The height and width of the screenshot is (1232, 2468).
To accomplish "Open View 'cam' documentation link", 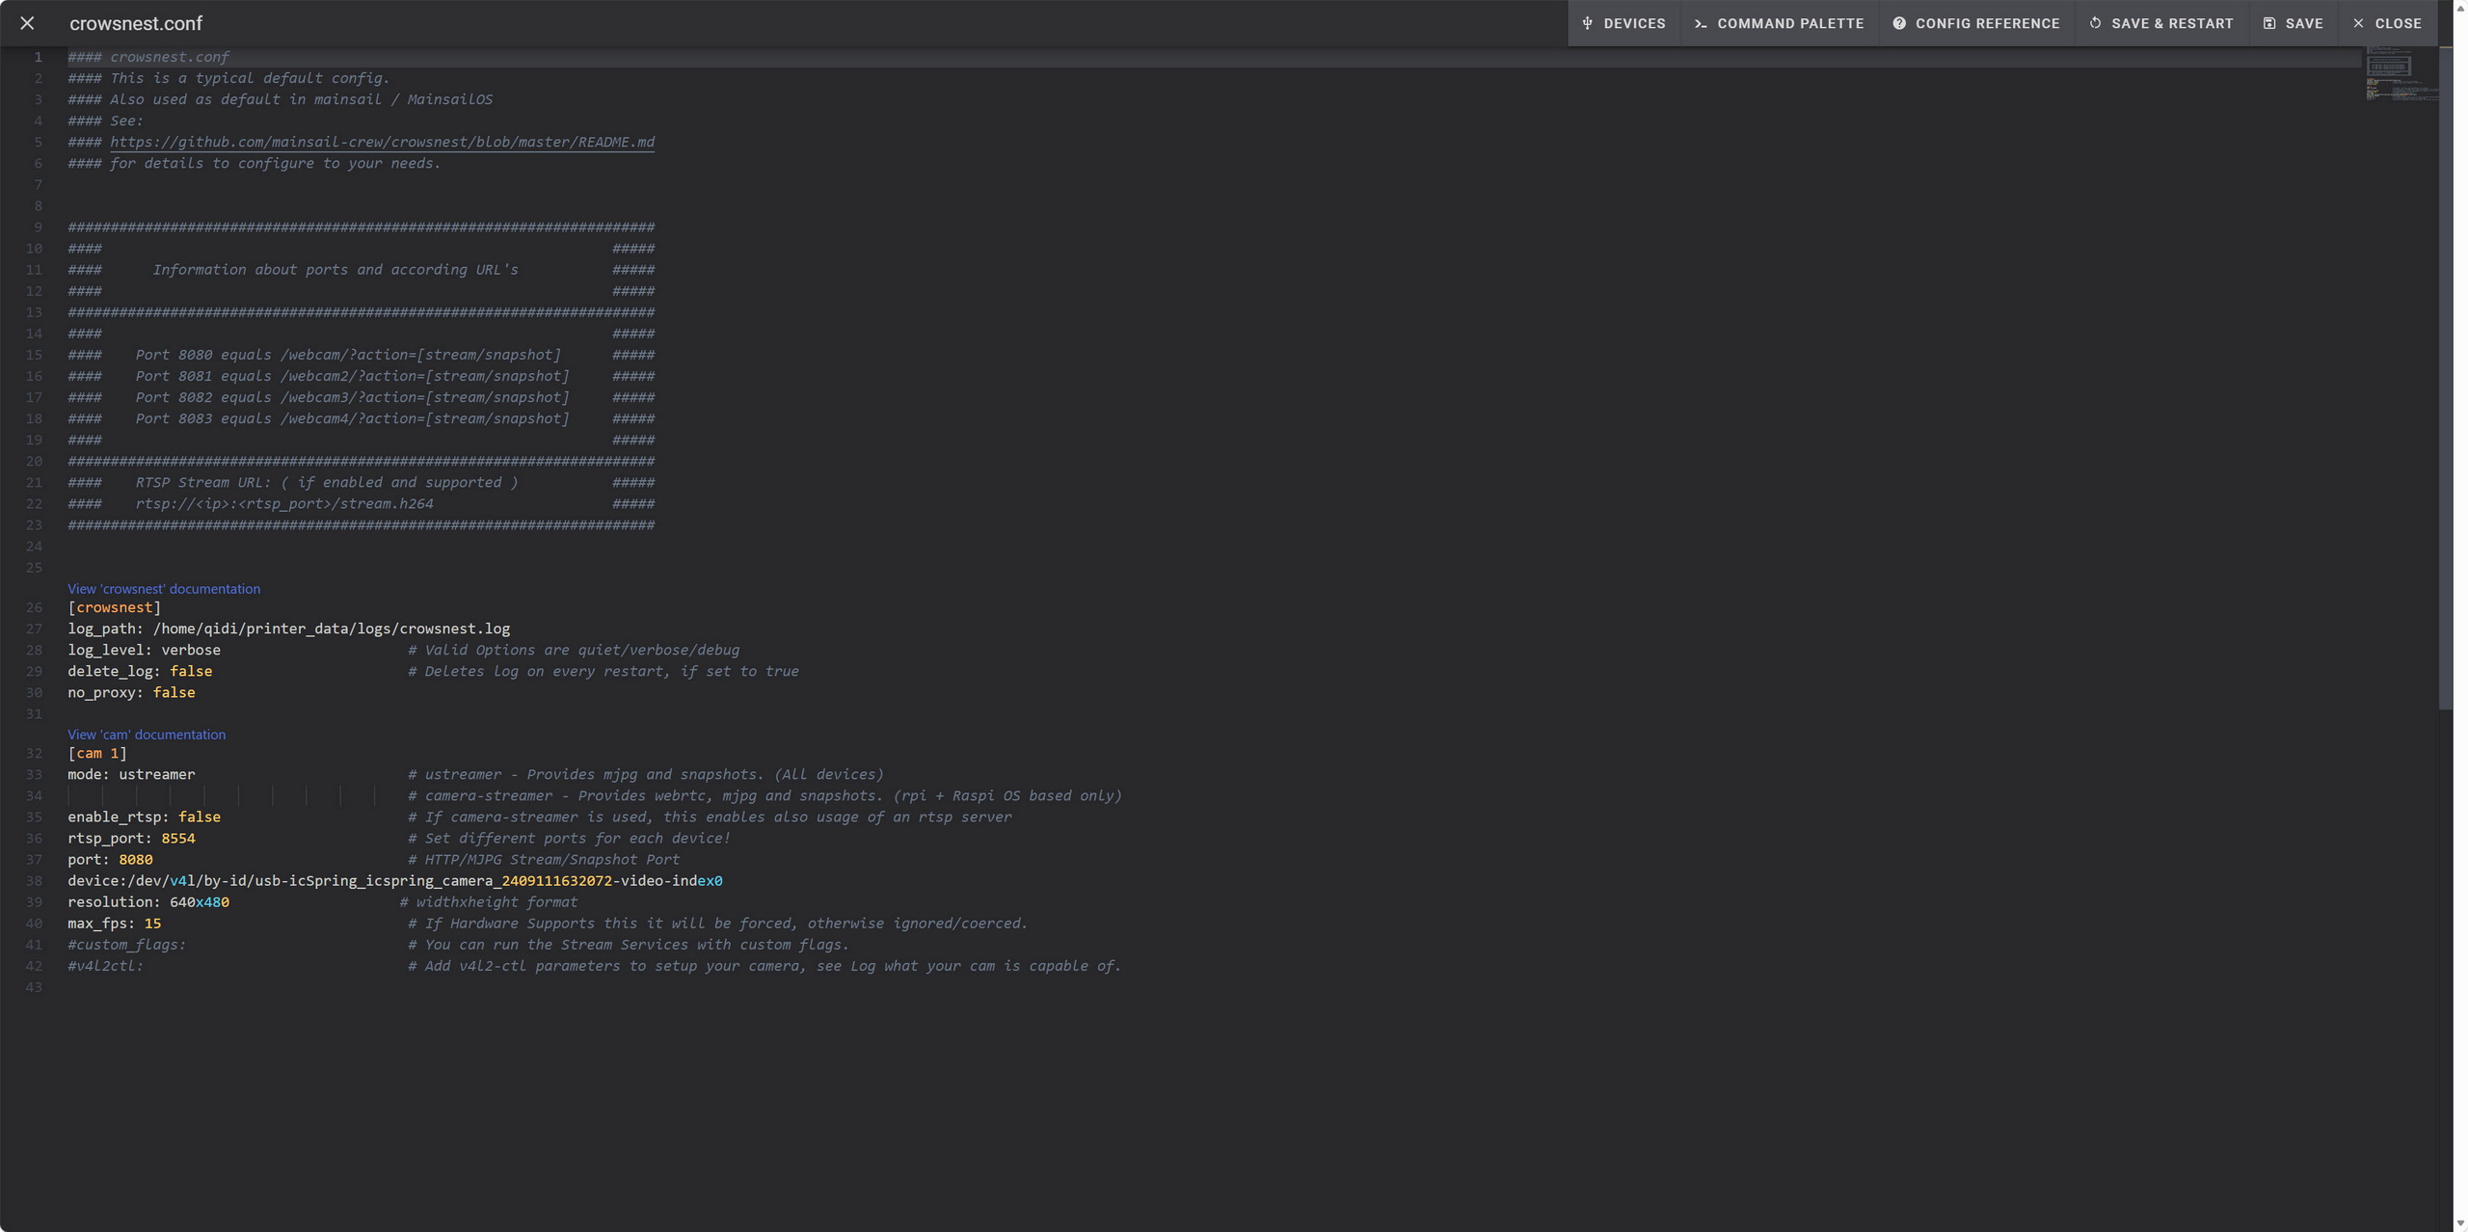I will [x=147, y=734].
